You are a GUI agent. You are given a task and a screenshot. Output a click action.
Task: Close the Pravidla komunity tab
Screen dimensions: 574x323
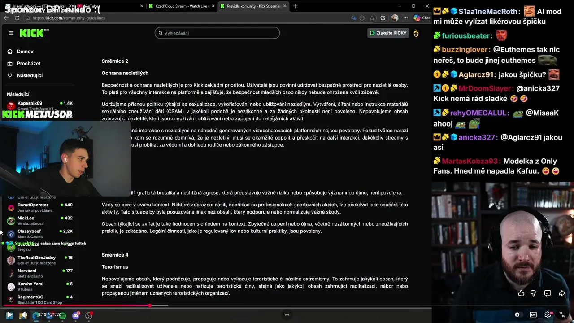[285, 6]
